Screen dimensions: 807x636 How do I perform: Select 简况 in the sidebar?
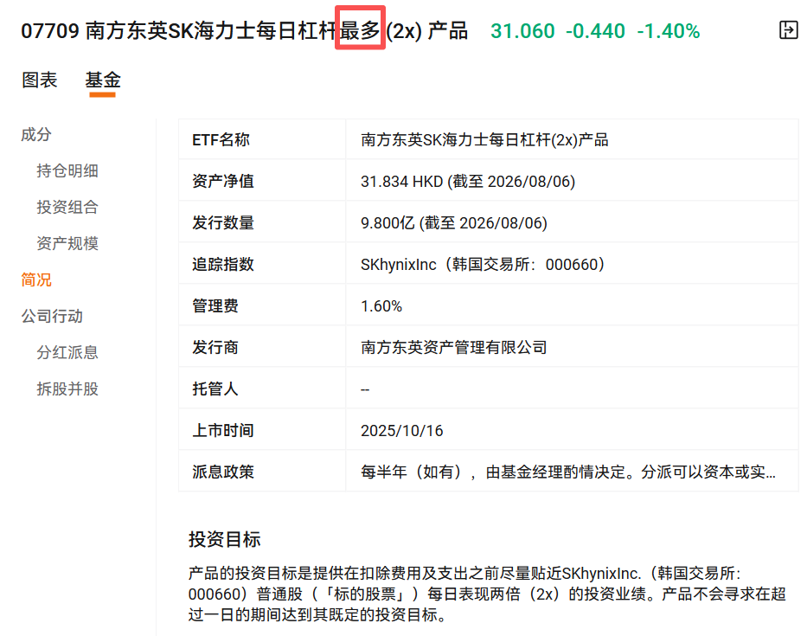pyautogui.click(x=36, y=279)
